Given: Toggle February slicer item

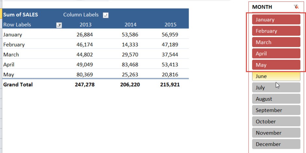Looking at the screenshot, I should [x=276, y=31].
